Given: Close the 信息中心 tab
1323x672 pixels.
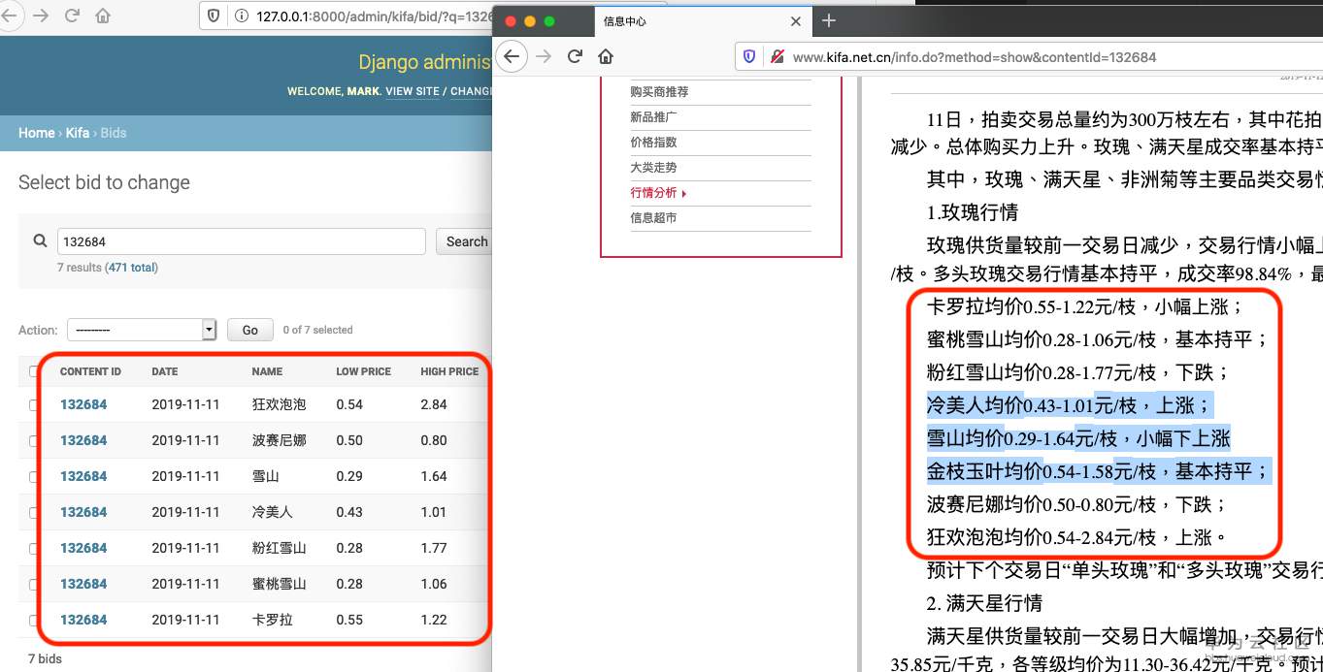Looking at the screenshot, I should tap(796, 20).
